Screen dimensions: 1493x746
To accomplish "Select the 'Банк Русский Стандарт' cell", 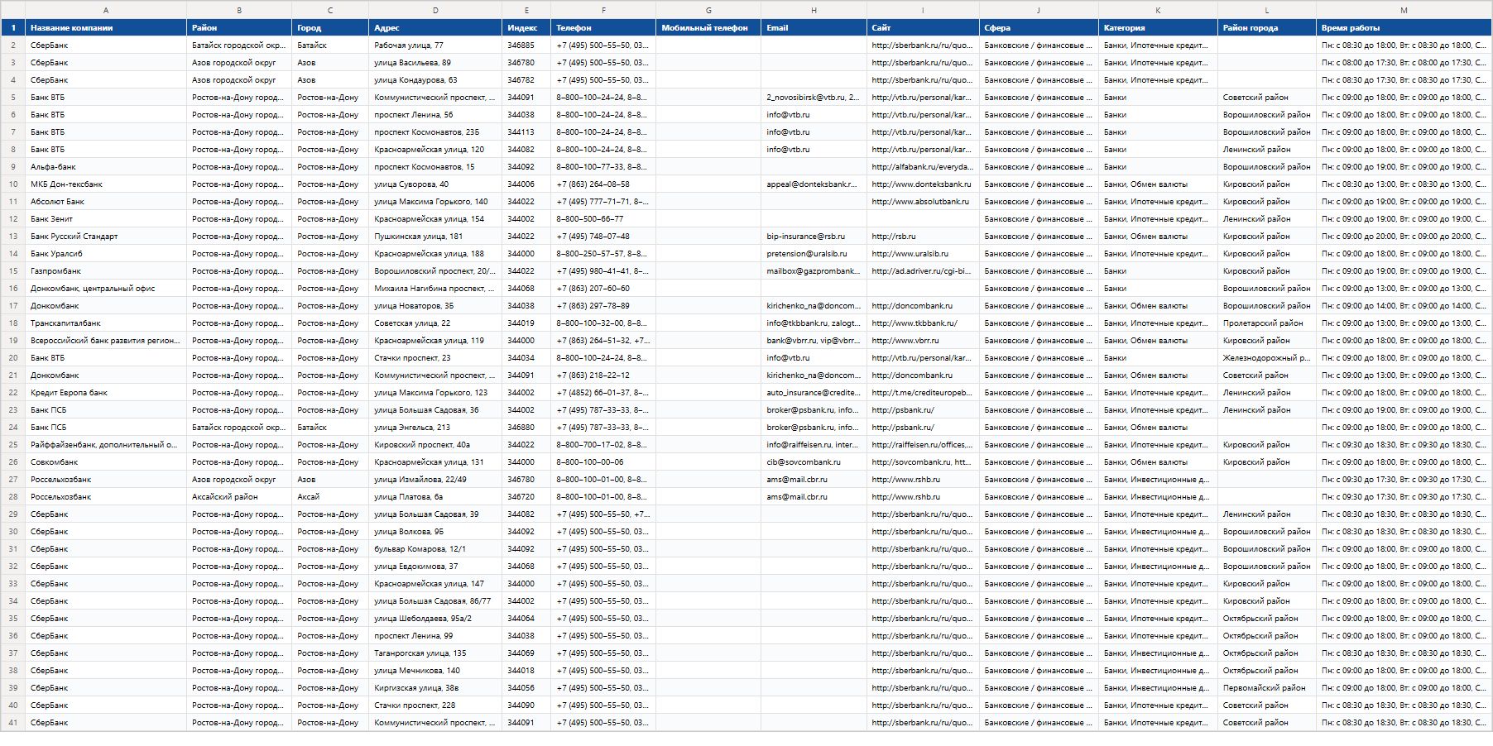I will click(x=106, y=237).
